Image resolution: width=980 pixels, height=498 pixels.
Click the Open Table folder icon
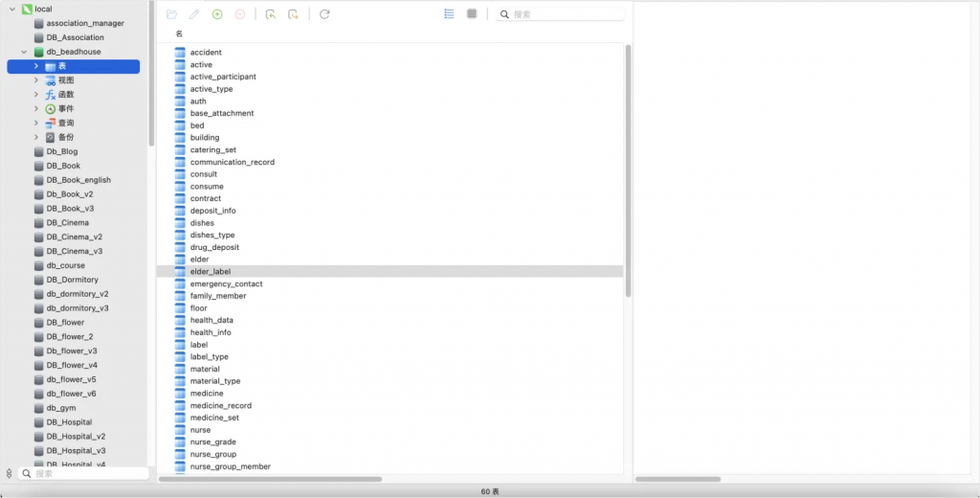click(171, 14)
